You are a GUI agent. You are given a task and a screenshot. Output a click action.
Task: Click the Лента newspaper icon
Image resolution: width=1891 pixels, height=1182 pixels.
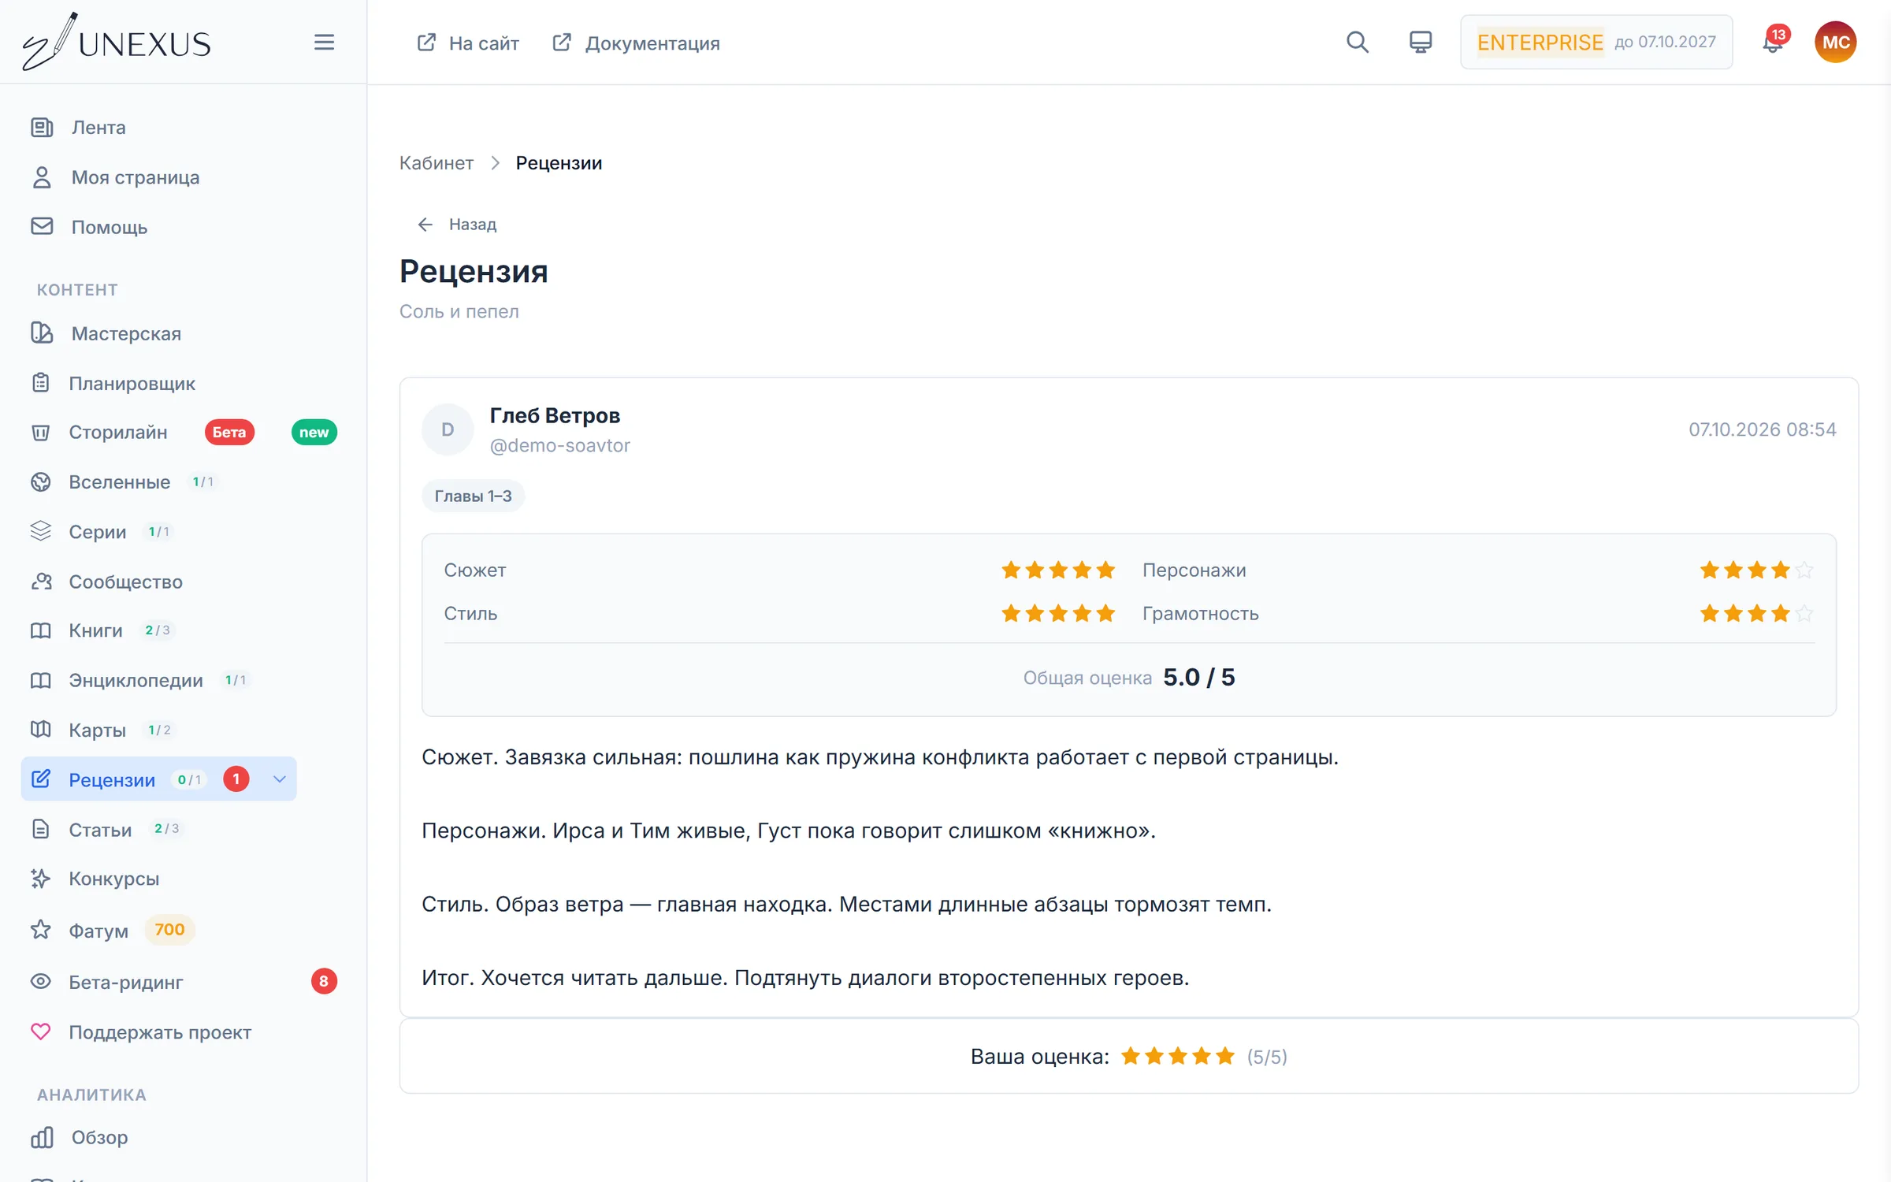click(x=42, y=127)
